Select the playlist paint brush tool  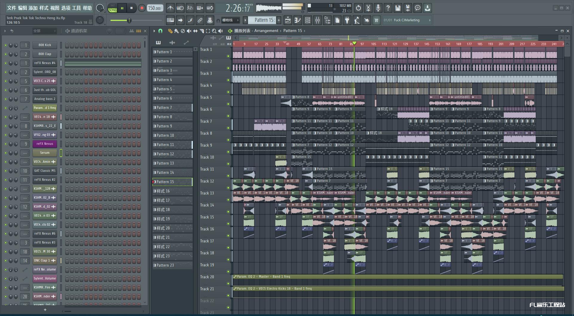[x=176, y=31]
